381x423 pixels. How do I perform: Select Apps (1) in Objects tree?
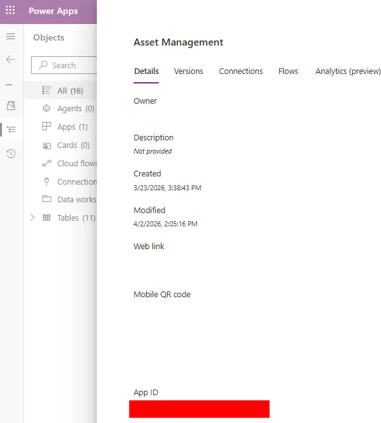(60, 126)
